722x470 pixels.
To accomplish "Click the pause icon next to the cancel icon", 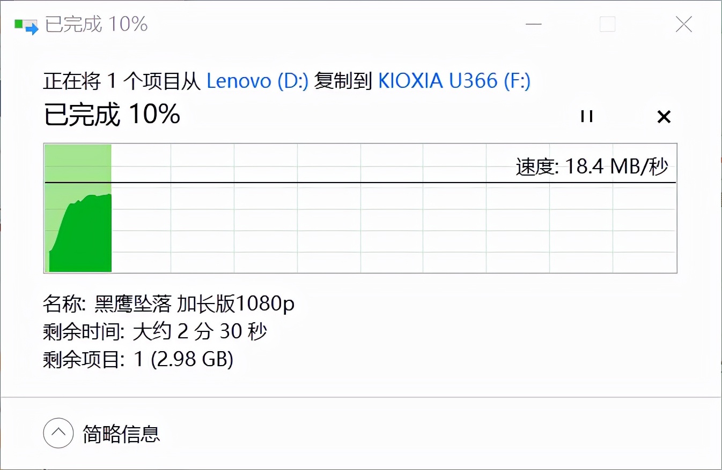I will pos(586,117).
